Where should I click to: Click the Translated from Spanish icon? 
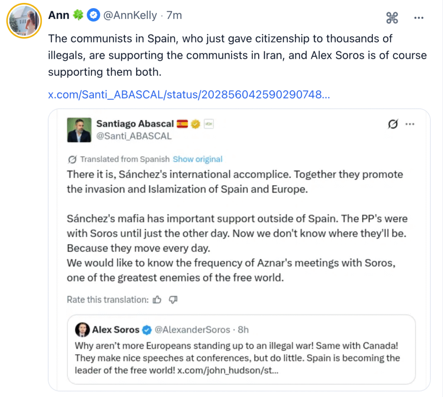72,160
